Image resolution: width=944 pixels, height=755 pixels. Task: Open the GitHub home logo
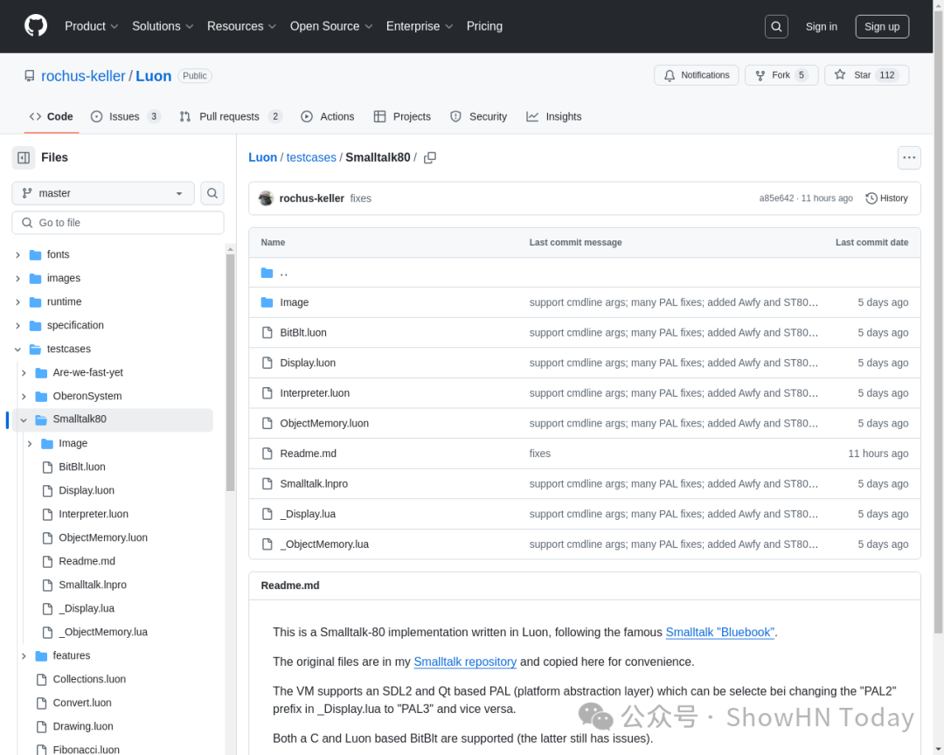click(x=36, y=26)
